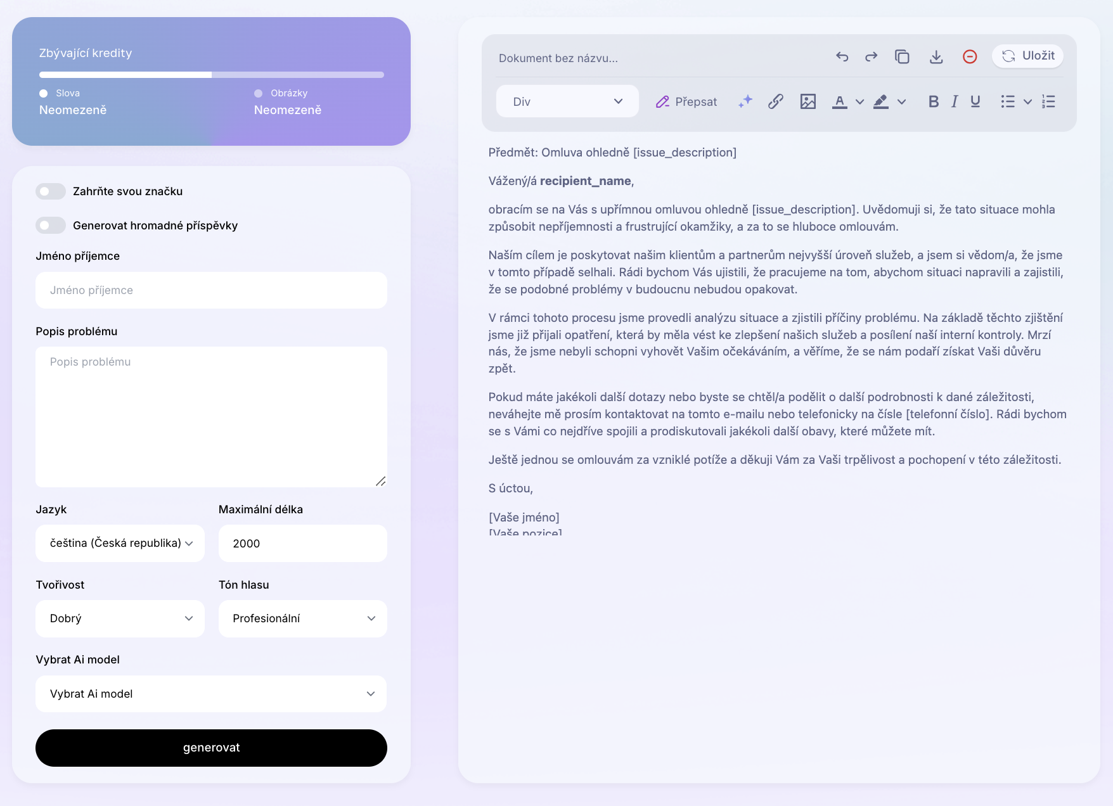
Task: Focus the Jméno příjemce input field
Action: coord(211,290)
